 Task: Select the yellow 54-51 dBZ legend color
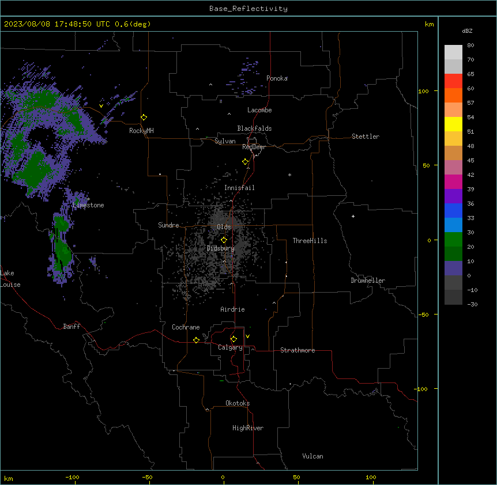(x=453, y=124)
